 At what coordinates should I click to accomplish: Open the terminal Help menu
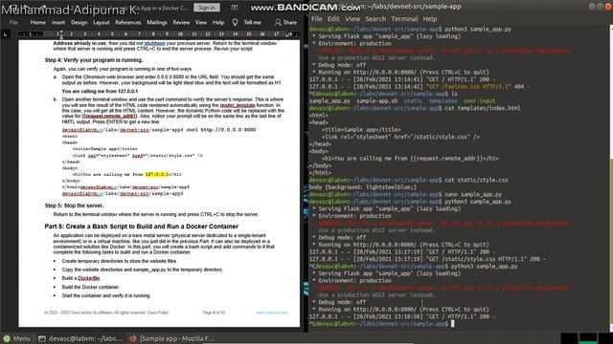point(430,19)
